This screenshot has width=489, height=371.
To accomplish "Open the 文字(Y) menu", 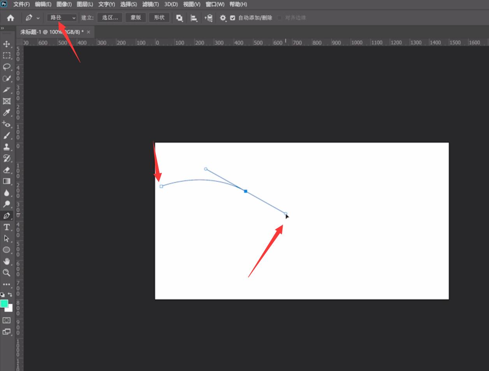I will 107,4.
